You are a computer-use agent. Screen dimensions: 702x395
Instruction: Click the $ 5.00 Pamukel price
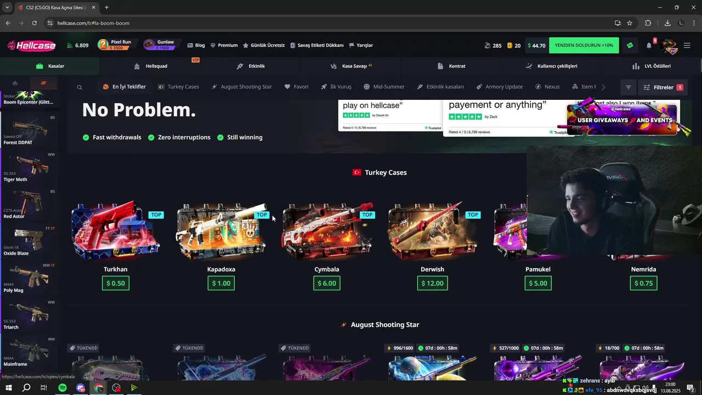click(x=537, y=283)
